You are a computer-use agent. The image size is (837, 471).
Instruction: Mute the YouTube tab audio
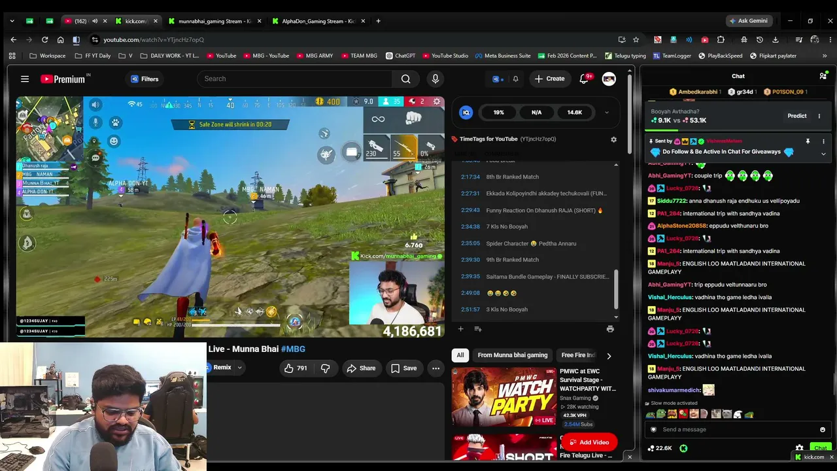coord(94,21)
